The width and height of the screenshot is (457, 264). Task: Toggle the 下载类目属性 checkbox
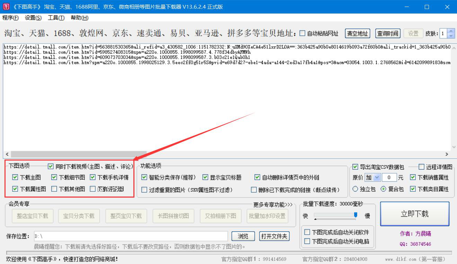click(x=413, y=189)
